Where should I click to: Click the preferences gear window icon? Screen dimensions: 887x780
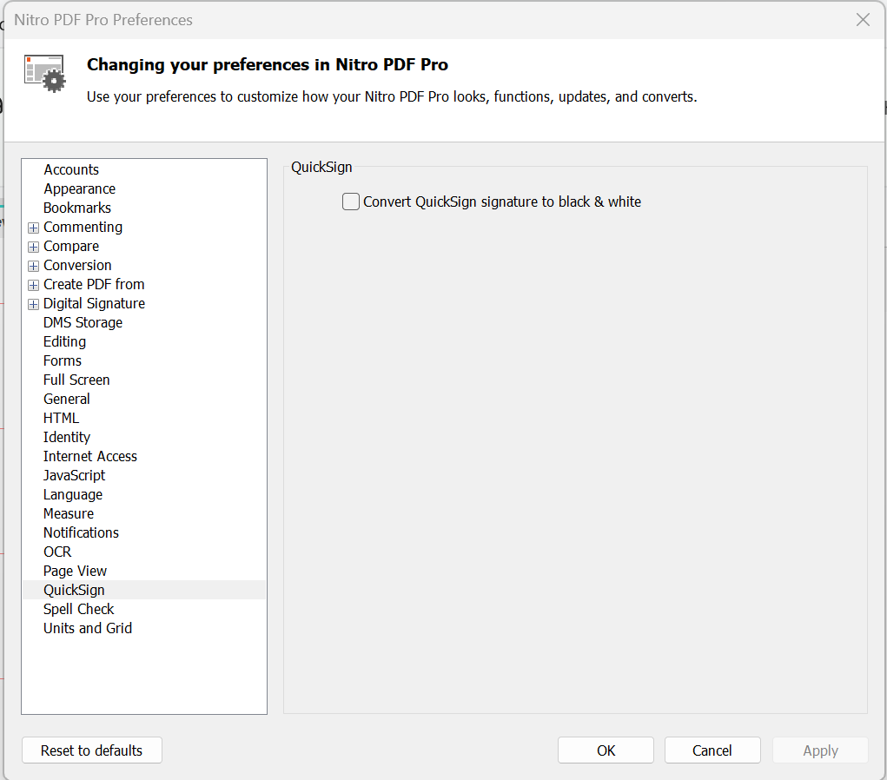coord(45,74)
